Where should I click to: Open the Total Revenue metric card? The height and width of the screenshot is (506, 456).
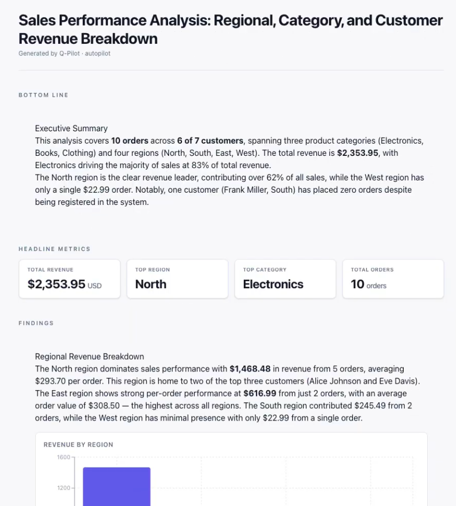point(70,279)
